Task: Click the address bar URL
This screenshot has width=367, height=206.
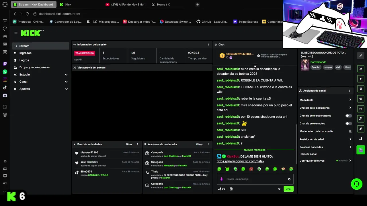Action: point(59,14)
